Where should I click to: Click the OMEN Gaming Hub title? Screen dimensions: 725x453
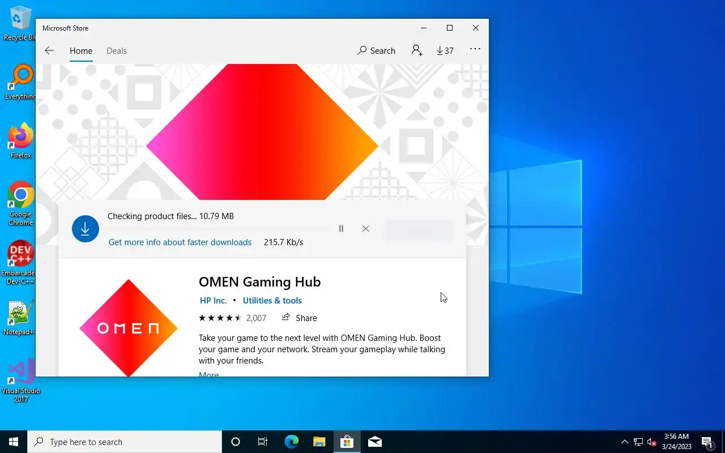(259, 282)
